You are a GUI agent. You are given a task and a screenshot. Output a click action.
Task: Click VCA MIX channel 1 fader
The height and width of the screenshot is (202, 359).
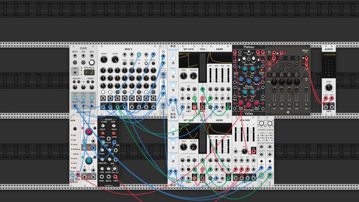point(236,135)
